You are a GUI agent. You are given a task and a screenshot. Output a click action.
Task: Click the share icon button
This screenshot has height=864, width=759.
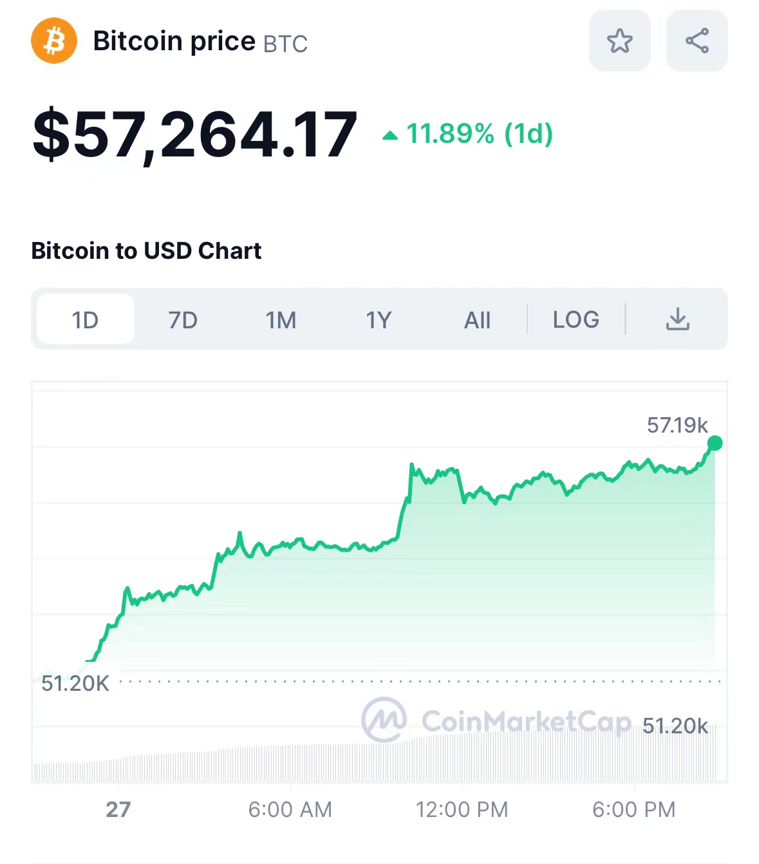(697, 41)
